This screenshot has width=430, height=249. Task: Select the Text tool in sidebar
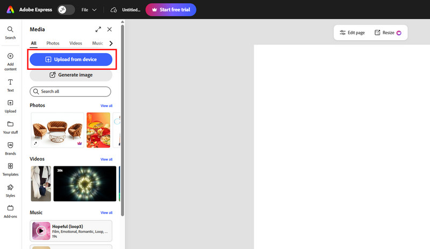coord(10,85)
